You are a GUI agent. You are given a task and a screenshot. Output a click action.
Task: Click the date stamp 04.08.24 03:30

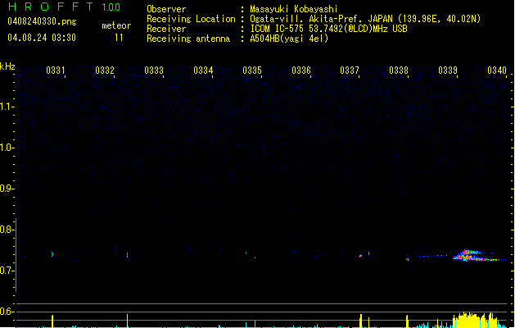tap(42, 38)
